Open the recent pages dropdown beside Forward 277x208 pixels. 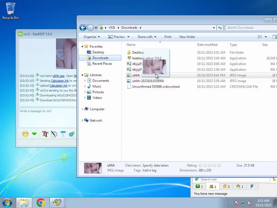pyautogui.click(x=96, y=28)
